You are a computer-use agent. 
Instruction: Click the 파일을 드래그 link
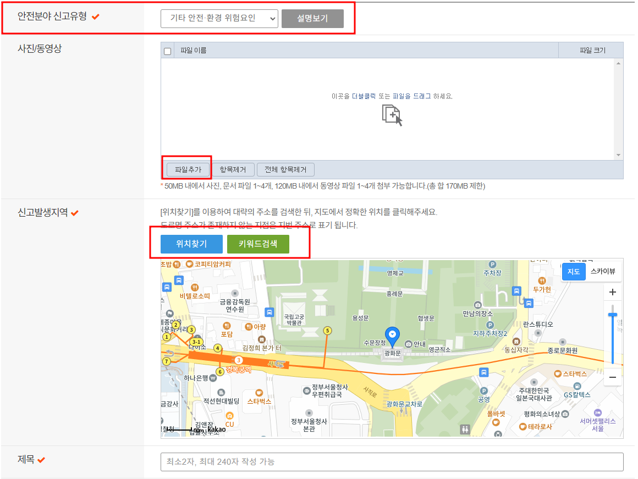coord(411,96)
